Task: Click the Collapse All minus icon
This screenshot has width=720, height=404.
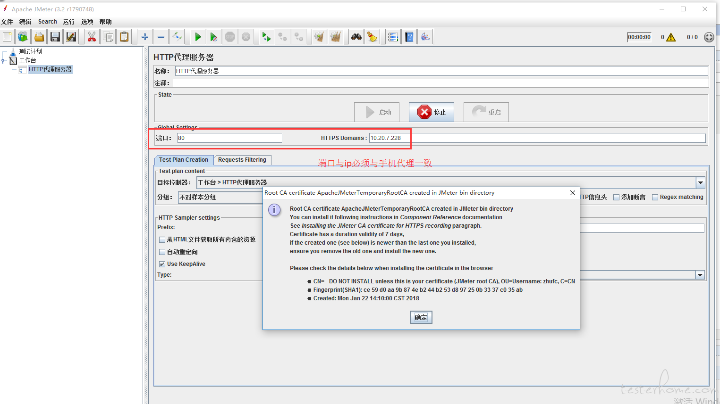Action: [161, 37]
